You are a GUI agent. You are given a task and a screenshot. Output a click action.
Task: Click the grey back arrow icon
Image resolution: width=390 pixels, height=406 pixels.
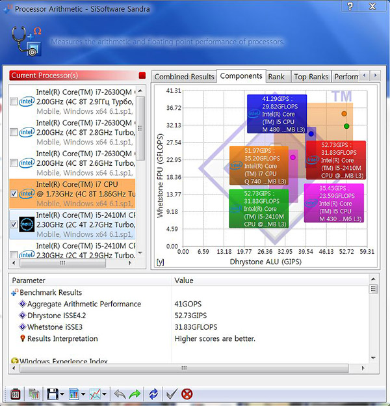[x=120, y=394]
